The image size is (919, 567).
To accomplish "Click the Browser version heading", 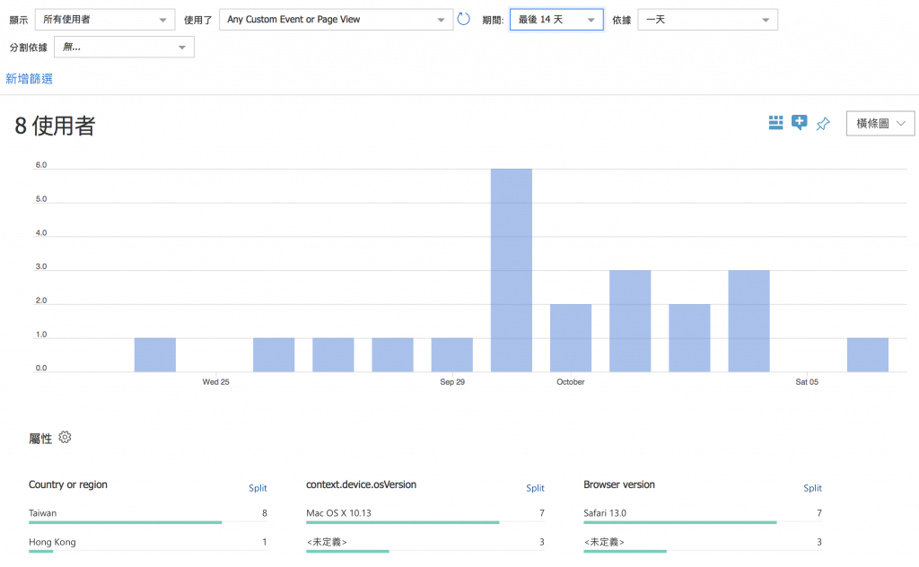I will pos(619,484).
